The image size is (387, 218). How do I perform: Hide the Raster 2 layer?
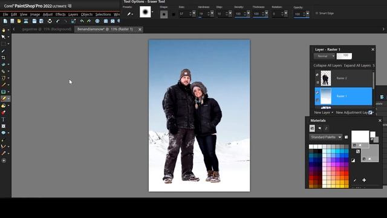coord(317,74)
